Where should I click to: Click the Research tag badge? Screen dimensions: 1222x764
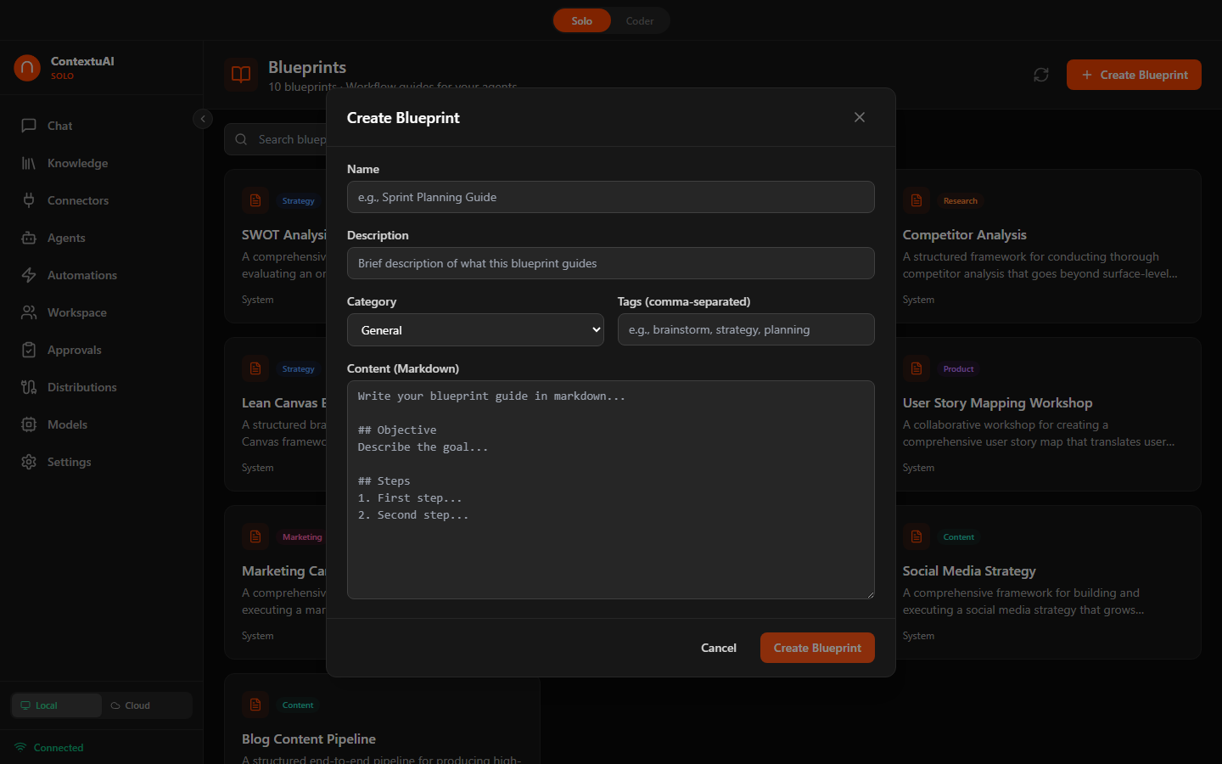tap(960, 201)
